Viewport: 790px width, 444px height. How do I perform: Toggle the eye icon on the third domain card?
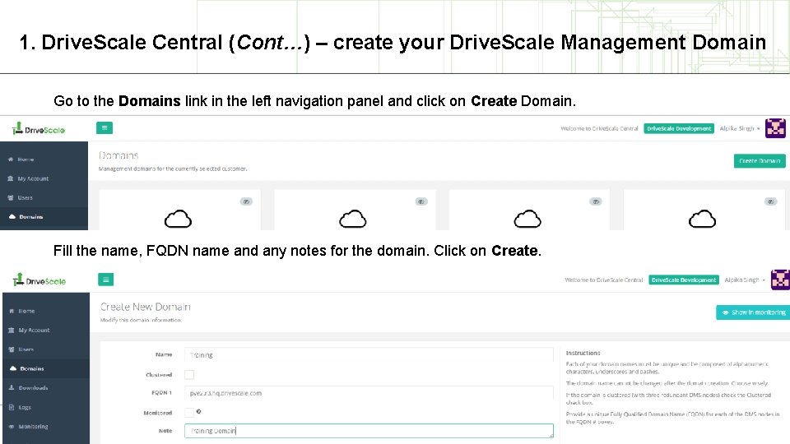pos(596,201)
